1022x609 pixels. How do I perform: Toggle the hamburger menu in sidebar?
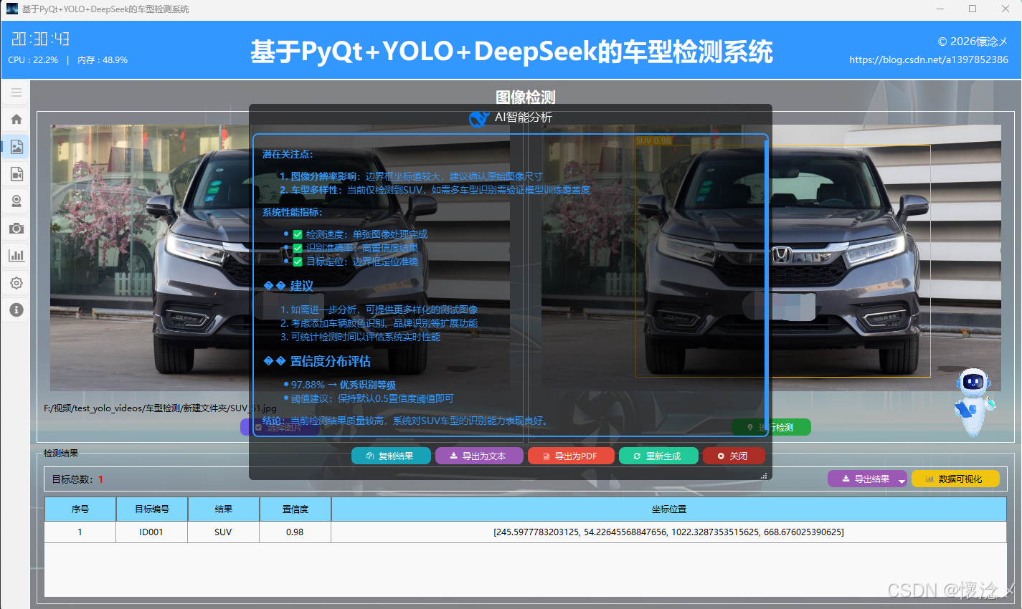[16, 92]
